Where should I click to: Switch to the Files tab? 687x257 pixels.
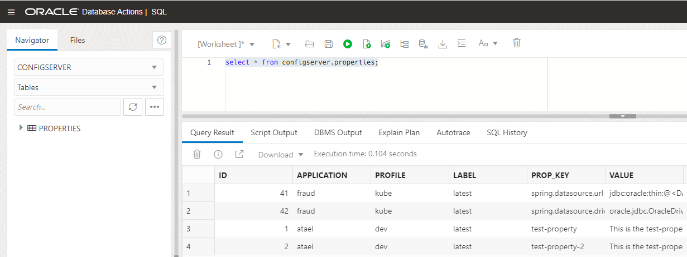(x=78, y=40)
